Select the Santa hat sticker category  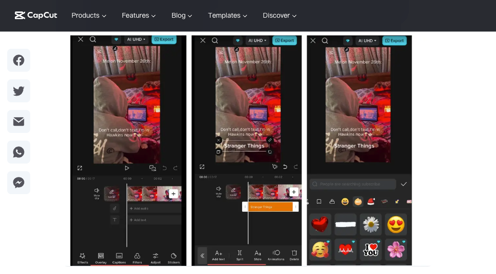pos(371,201)
